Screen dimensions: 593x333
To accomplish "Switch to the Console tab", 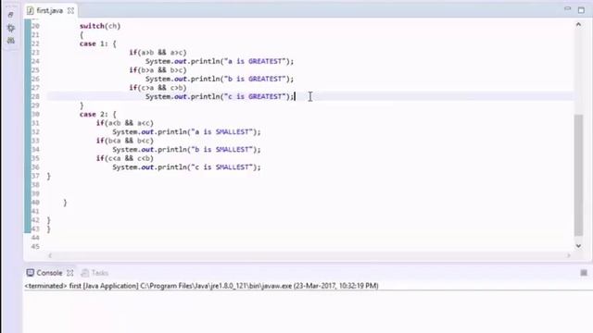I will [49, 273].
